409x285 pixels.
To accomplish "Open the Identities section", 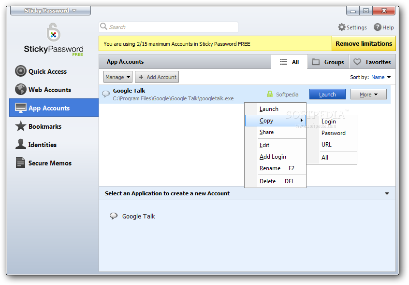I will pos(54,145).
